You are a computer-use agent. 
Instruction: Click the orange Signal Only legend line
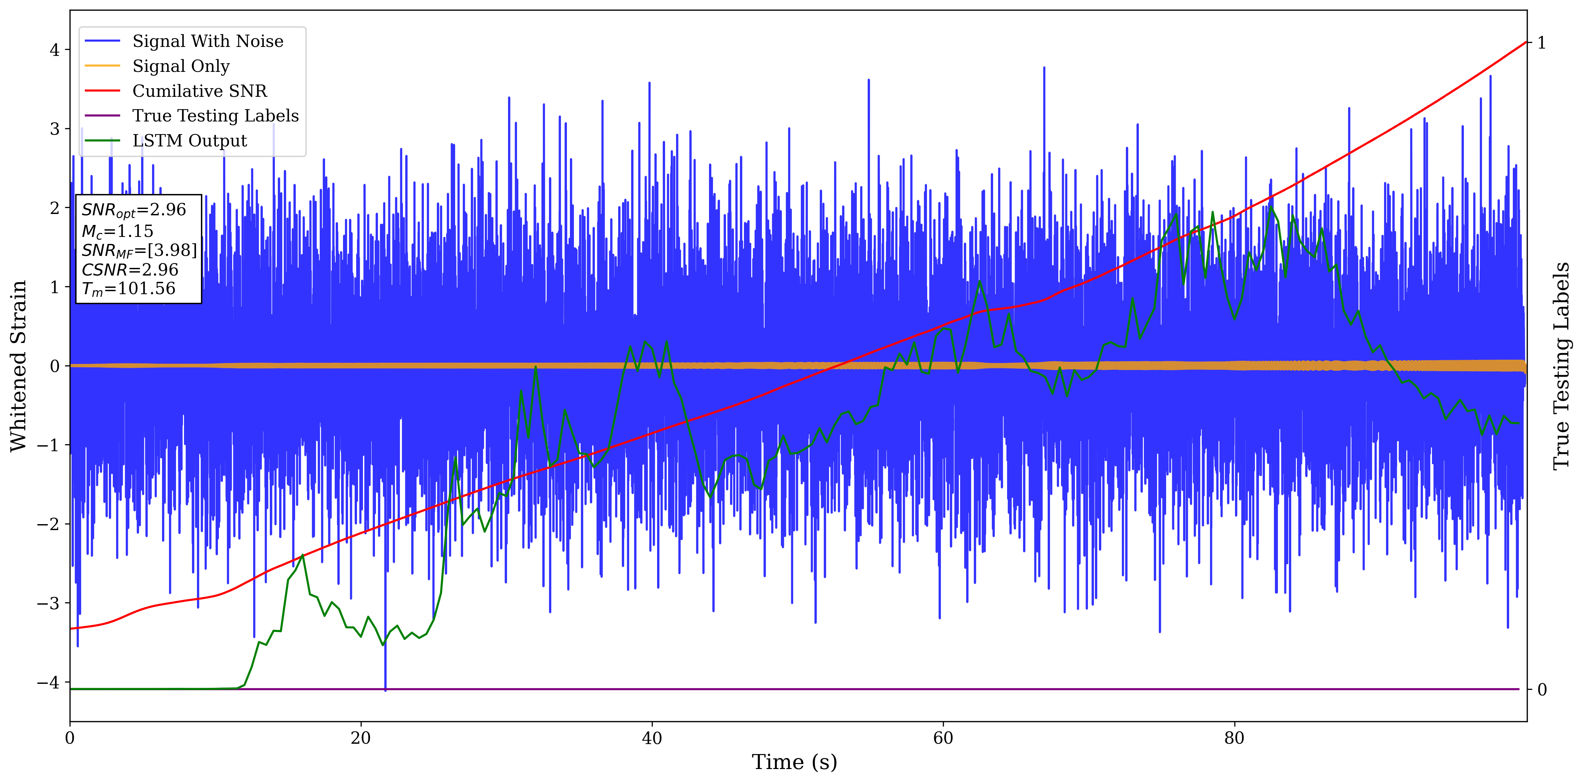pos(102,66)
